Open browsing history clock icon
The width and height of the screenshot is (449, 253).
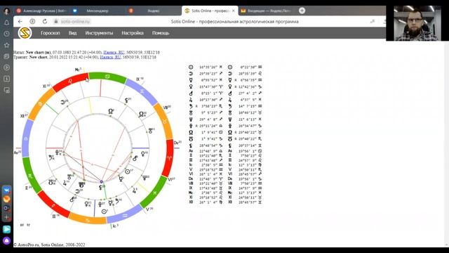pos(6,34)
